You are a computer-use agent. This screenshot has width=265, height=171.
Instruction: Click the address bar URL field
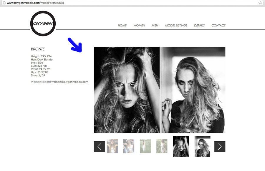132,3
